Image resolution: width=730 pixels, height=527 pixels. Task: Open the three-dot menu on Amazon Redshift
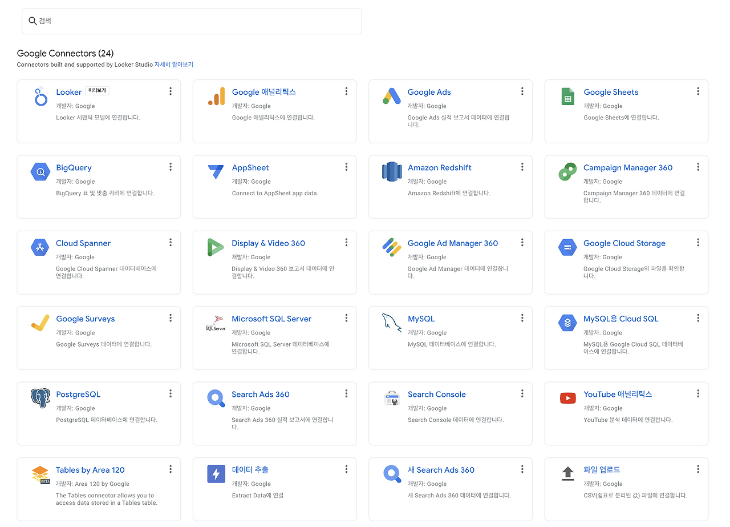522,167
